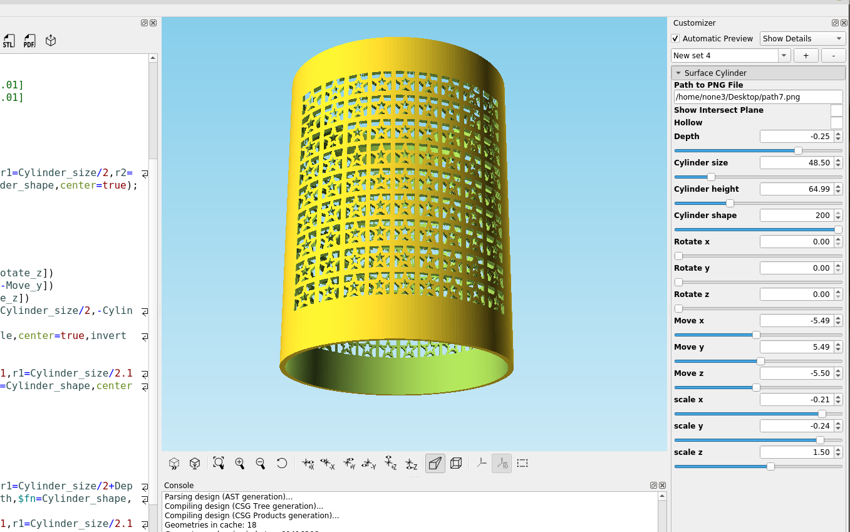
Task: Collapse the Surface Cylinder section
Action: 678,73
